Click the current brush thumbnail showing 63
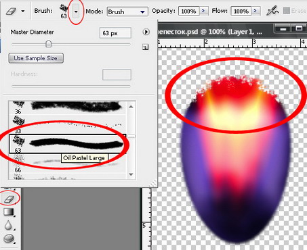The height and width of the screenshot is (250, 307). [64, 11]
